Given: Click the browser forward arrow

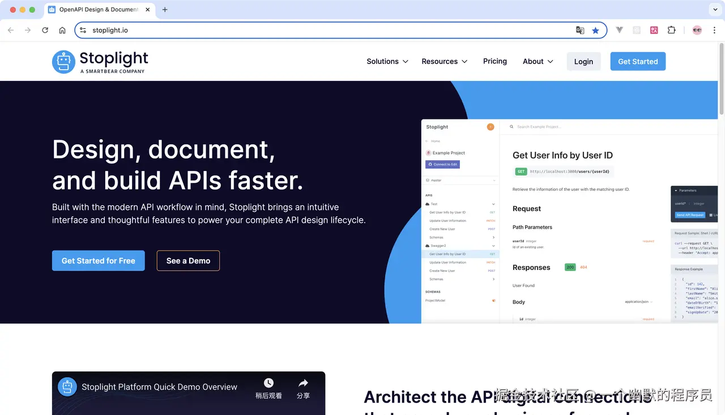Looking at the screenshot, I should tap(28, 30).
